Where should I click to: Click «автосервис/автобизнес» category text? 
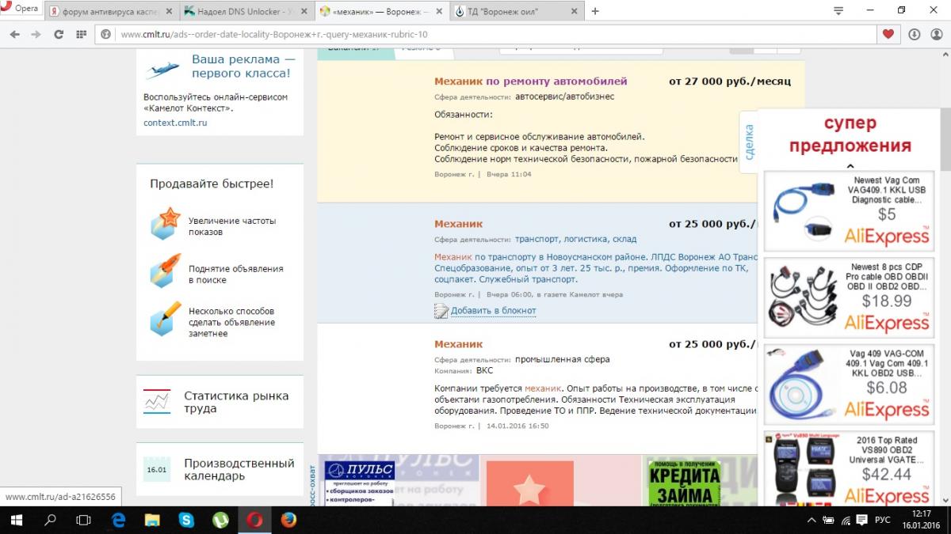click(x=564, y=97)
